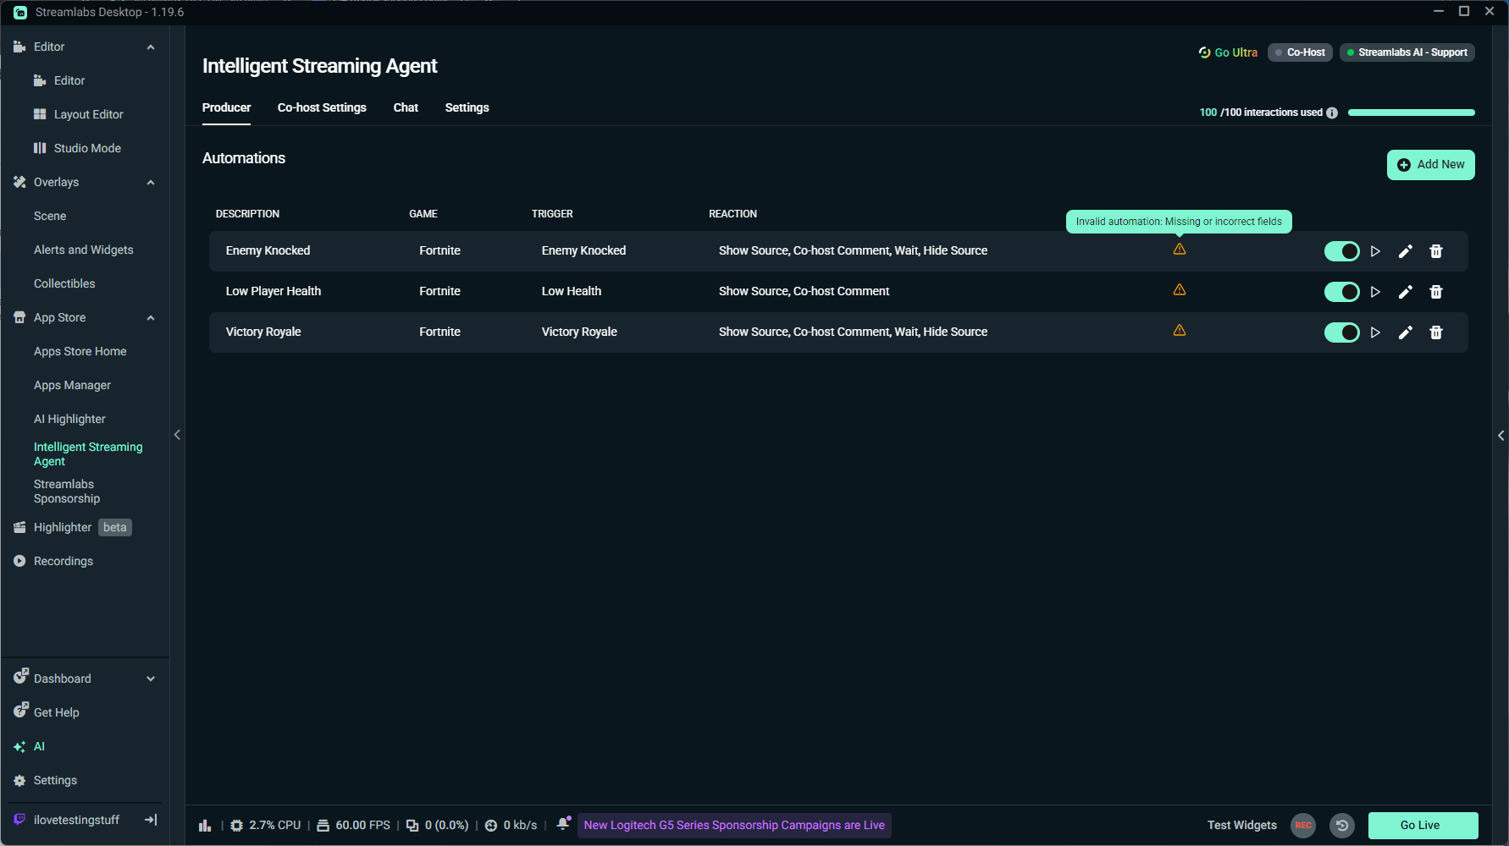Test-run the Low Player Health automation

click(1375, 292)
